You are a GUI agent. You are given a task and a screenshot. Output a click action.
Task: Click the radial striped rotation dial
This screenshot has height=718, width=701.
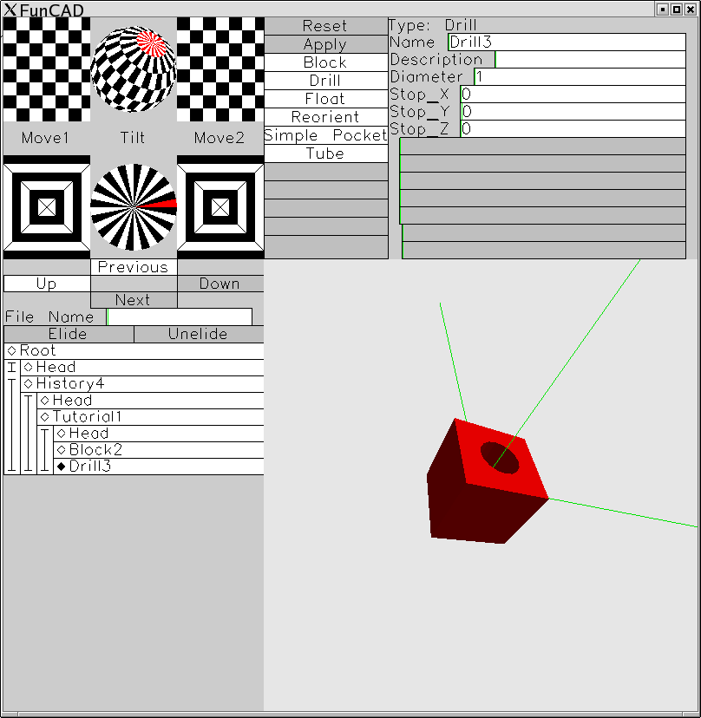(134, 207)
